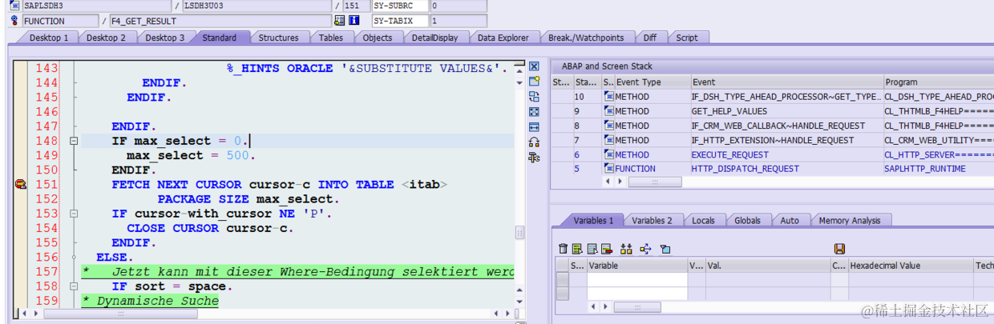Click the Hexadecimal Value column header
The width and height of the screenshot is (994, 324).
(x=910, y=266)
